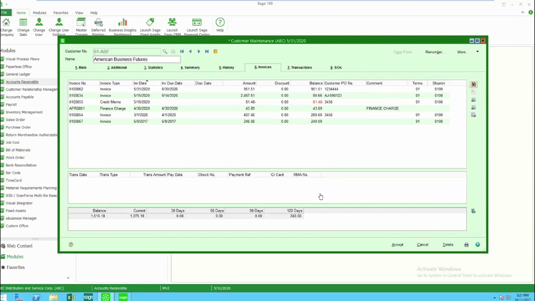Viewport: 535px width, 301px height.
Task: Open the Master Console
Action: tap(81, 27)
